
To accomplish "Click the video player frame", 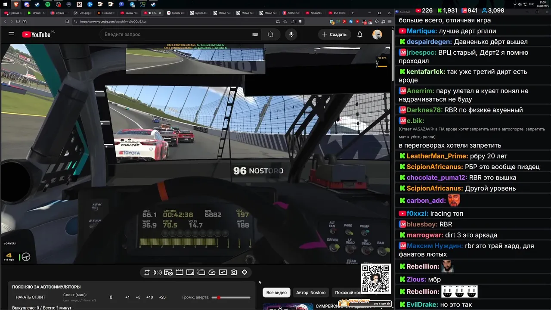I will pos(195,154).
